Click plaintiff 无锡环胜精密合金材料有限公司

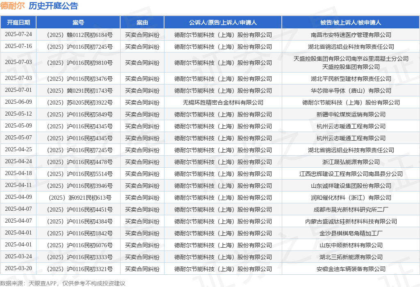pos(223,102)
